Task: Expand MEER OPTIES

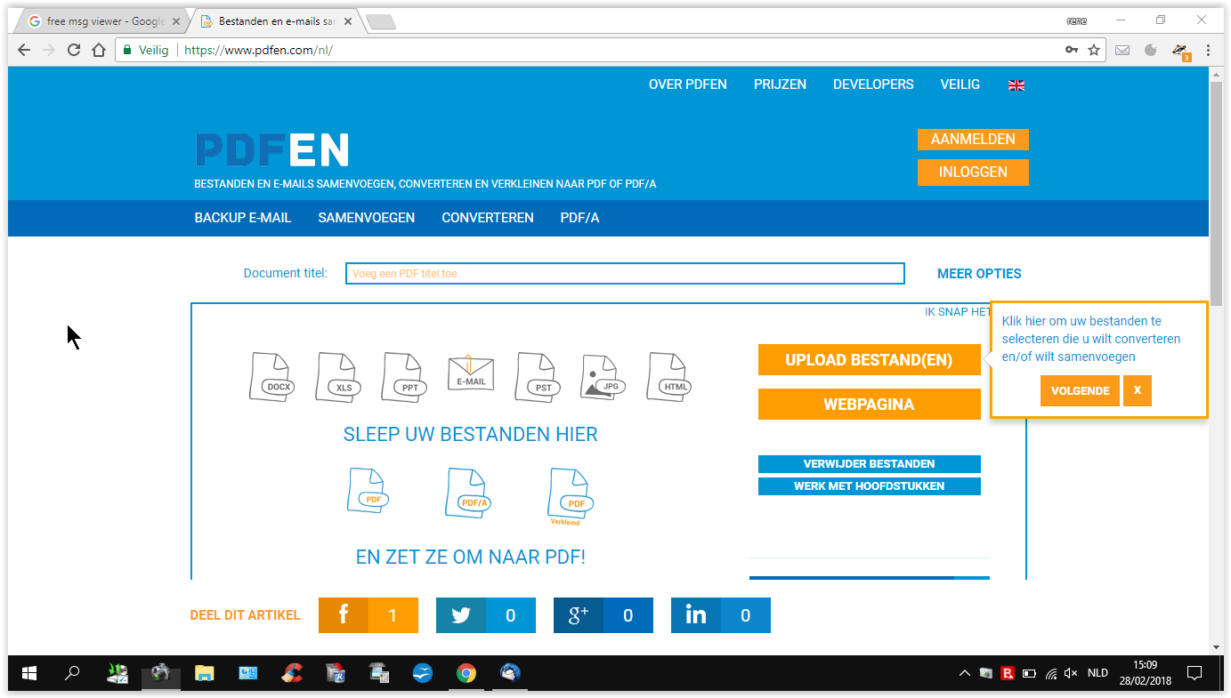Action: (x=979, y=274)
